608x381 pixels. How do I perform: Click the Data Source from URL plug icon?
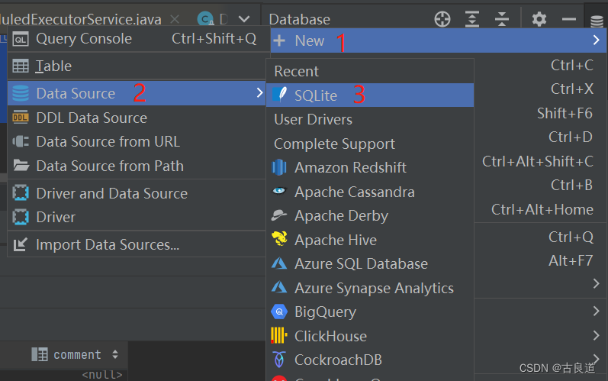point(20,141)
